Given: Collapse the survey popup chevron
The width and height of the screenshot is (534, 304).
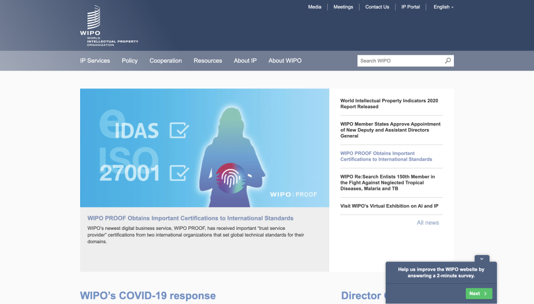Looking at the screenshot, I should 482,259.
